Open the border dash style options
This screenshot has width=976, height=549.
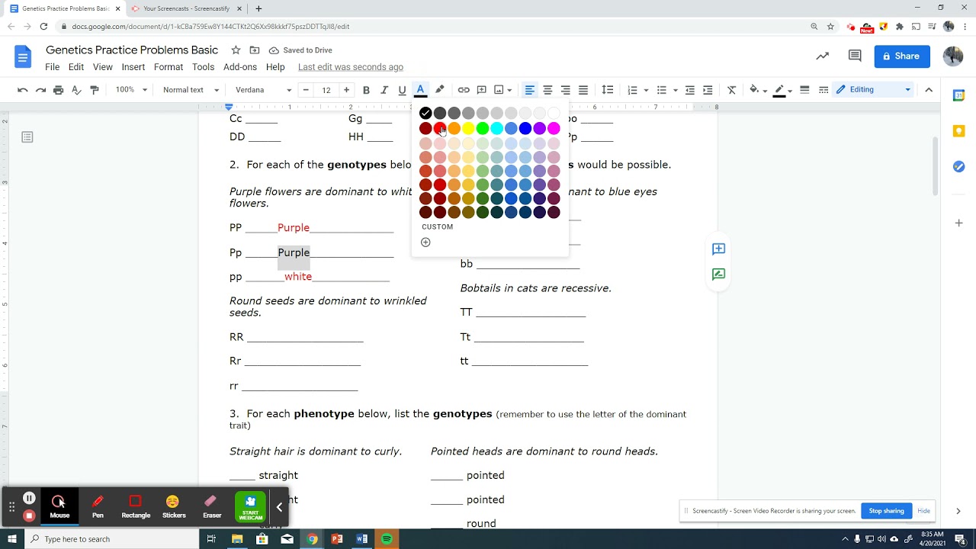(x=823, y=90)
